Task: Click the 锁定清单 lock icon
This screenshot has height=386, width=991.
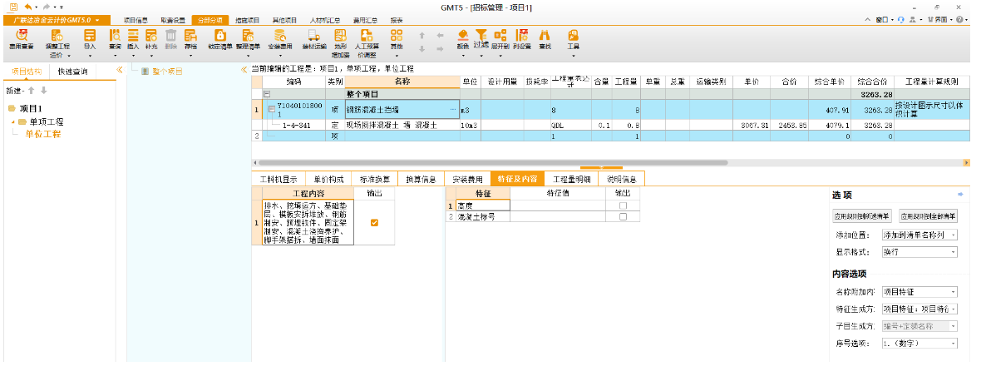Action: (x=219, y=38)
